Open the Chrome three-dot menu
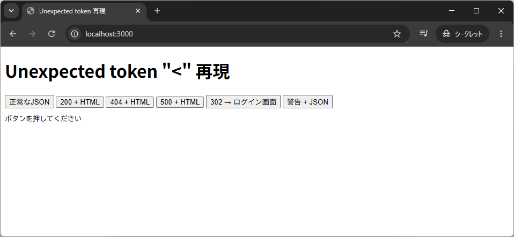The width and height of the screenshot is (514, 237). point(501,34)
